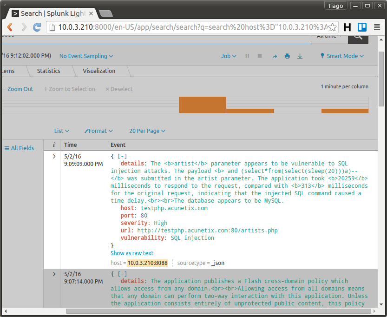This screenshot has width=387, height=317.
Task: Click Zoom to Selection
Action: pos(69,89)
